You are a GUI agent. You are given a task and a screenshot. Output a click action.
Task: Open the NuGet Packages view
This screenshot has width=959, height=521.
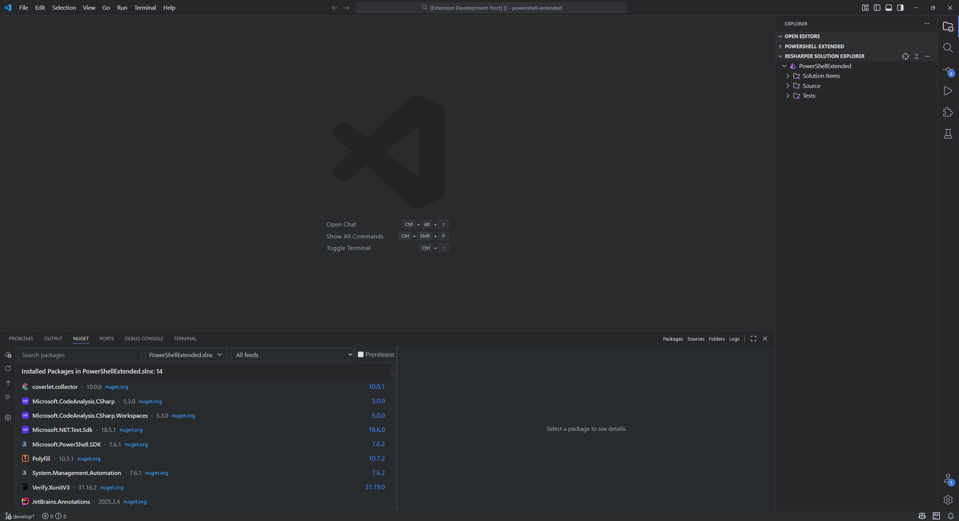click(673, 339)
